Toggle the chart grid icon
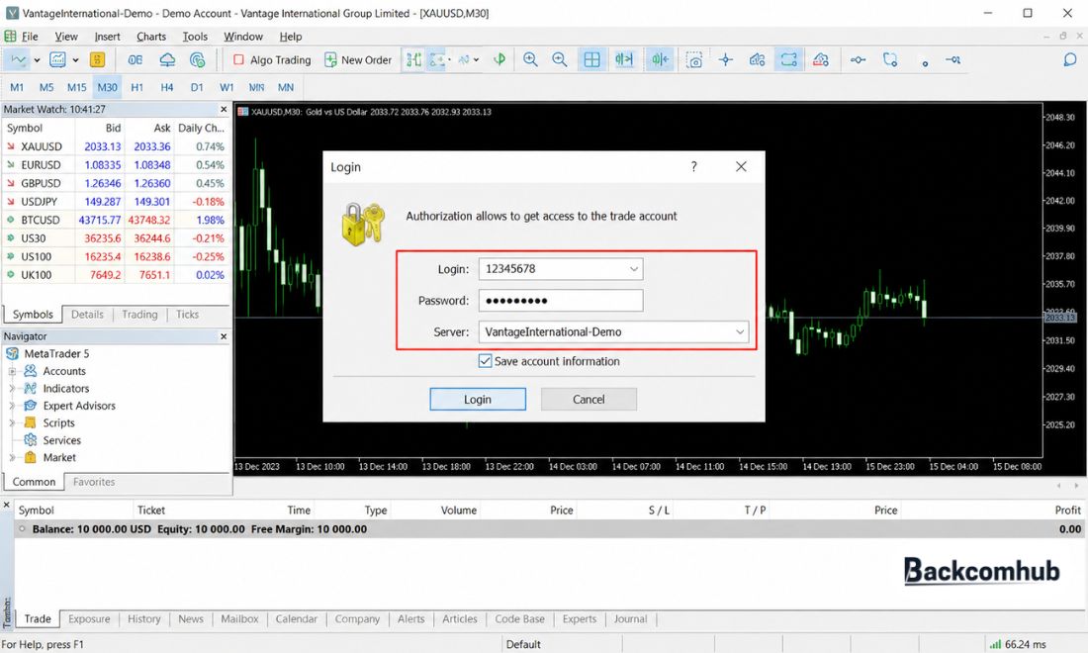Image resolution: width=1088 pixels, height=653 pixels. [x=591, y=60]
